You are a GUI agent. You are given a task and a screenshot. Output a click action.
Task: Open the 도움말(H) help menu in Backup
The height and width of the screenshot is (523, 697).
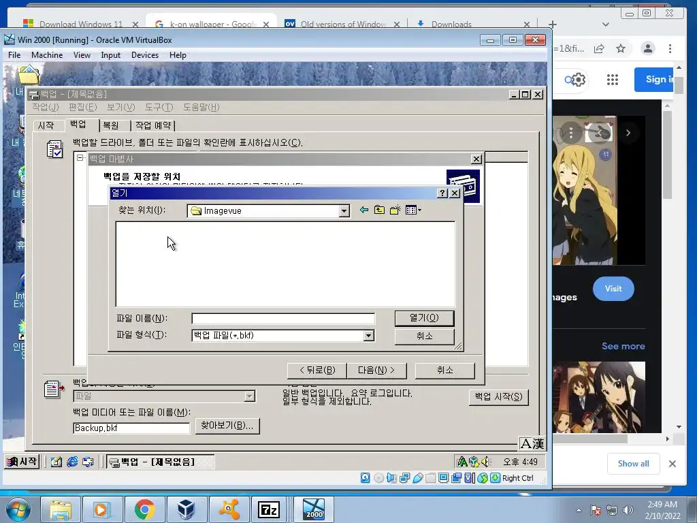click(x=201, y=107)
